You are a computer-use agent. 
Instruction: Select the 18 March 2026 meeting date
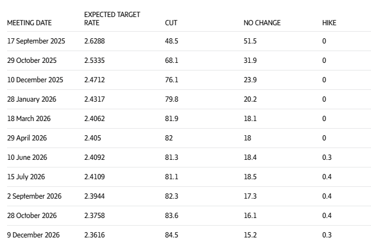29,119
